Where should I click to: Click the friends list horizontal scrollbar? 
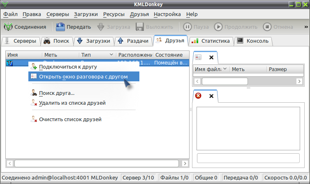[x=97, y=163]
